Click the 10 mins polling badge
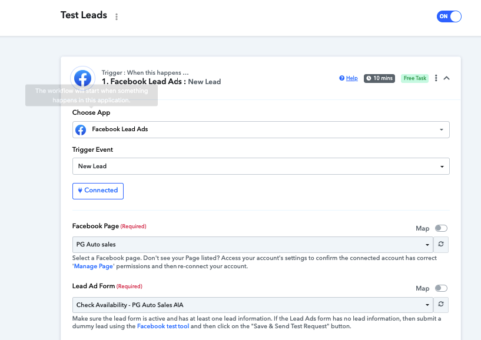481x340 pixels. tap(380, 78)
